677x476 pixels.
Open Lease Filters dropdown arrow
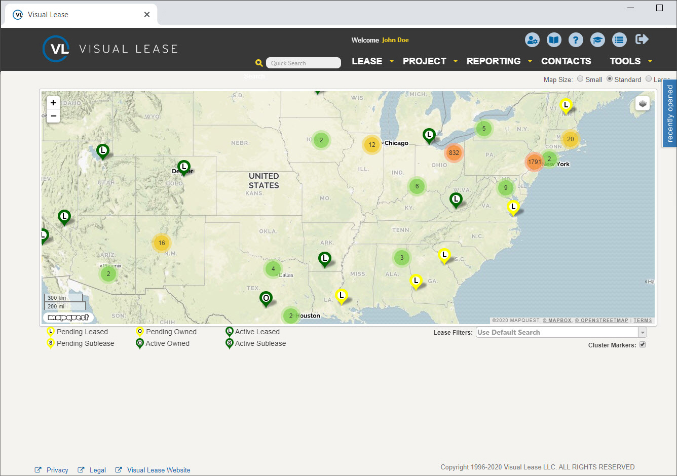click(643, 333)
